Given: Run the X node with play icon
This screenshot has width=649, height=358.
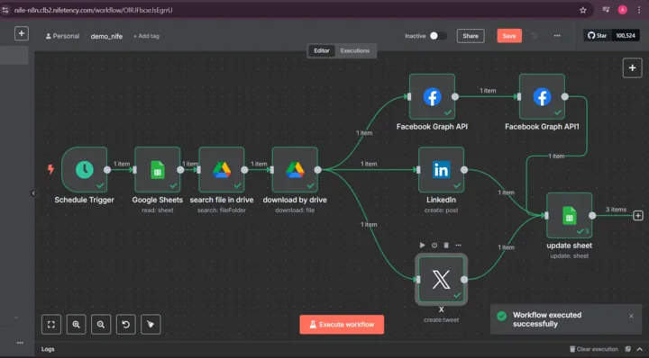Looking at the screenshot, I should 422,246.
